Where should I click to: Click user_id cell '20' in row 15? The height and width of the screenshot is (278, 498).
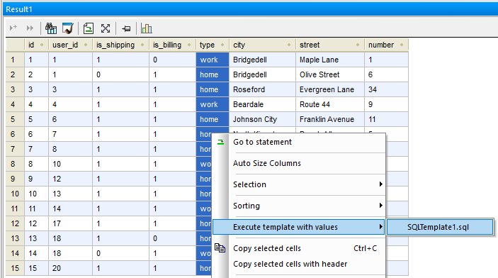click(x=71, y=268)
